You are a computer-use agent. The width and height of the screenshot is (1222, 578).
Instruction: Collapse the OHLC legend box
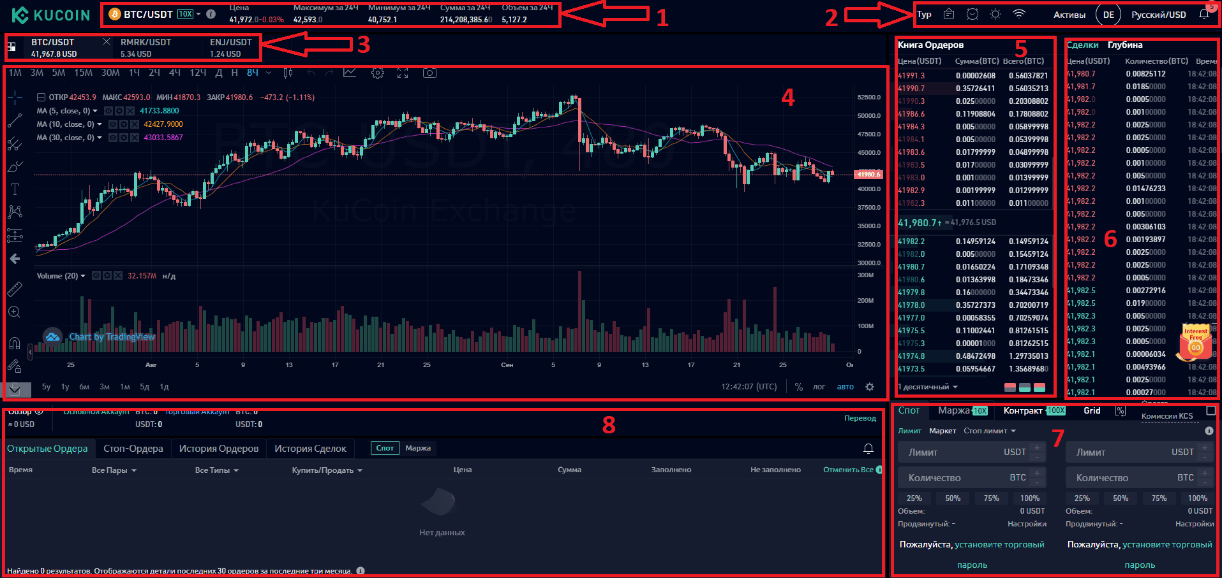click(41, 98)
